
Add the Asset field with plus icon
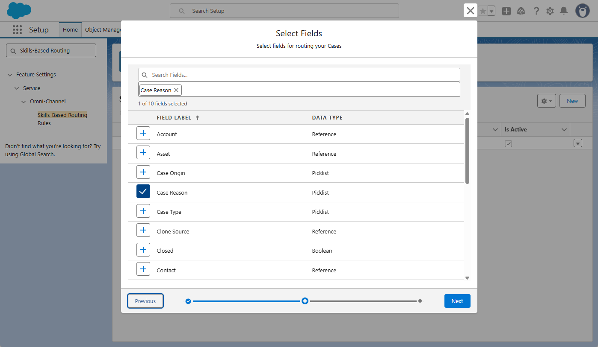pyautogui.click(x=143, y=153)
